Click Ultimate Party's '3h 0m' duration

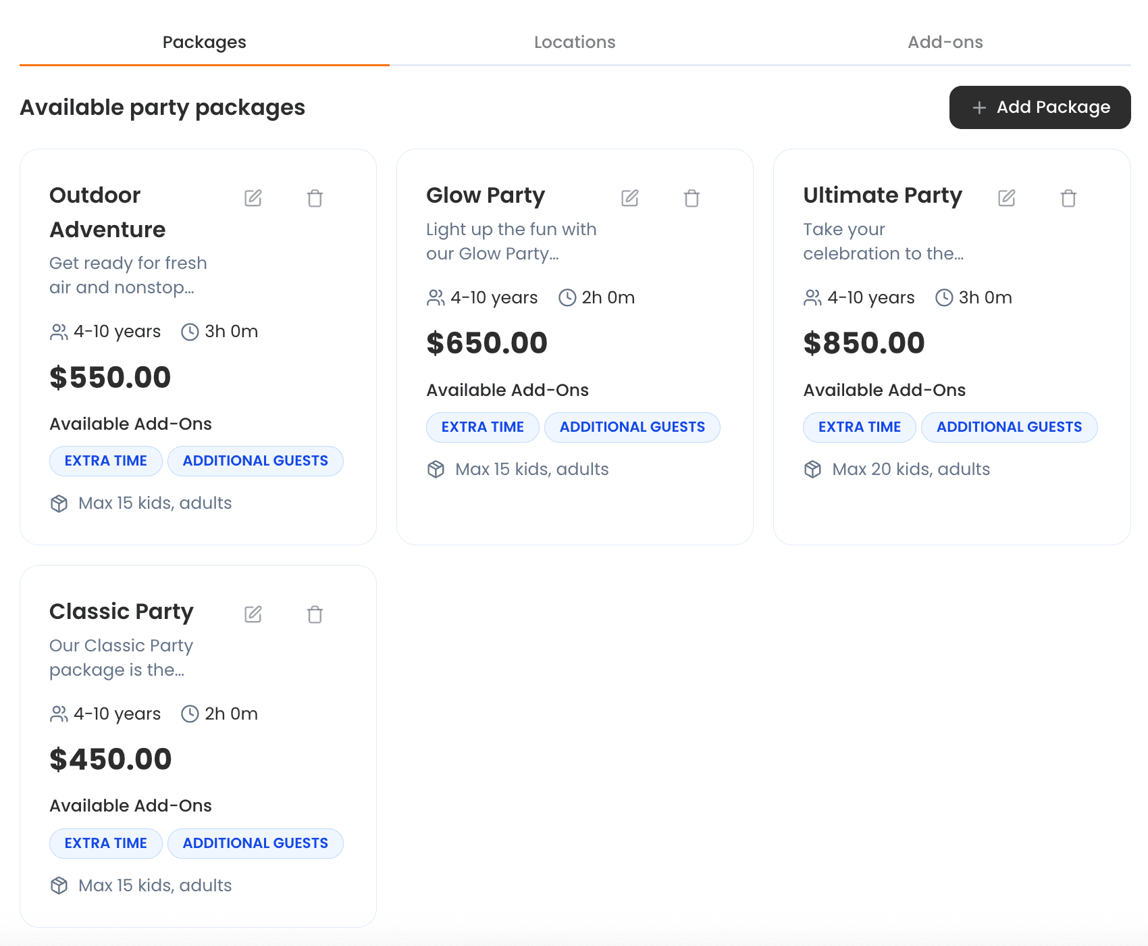[x=985, y=298]
